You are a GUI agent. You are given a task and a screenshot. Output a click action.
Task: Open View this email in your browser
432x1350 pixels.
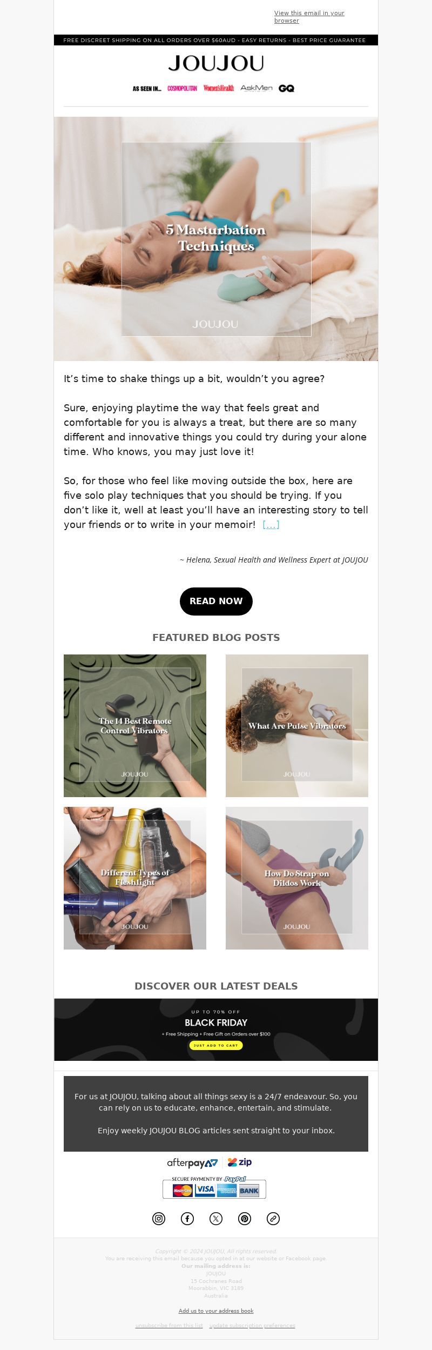click(x=309, y=17)
